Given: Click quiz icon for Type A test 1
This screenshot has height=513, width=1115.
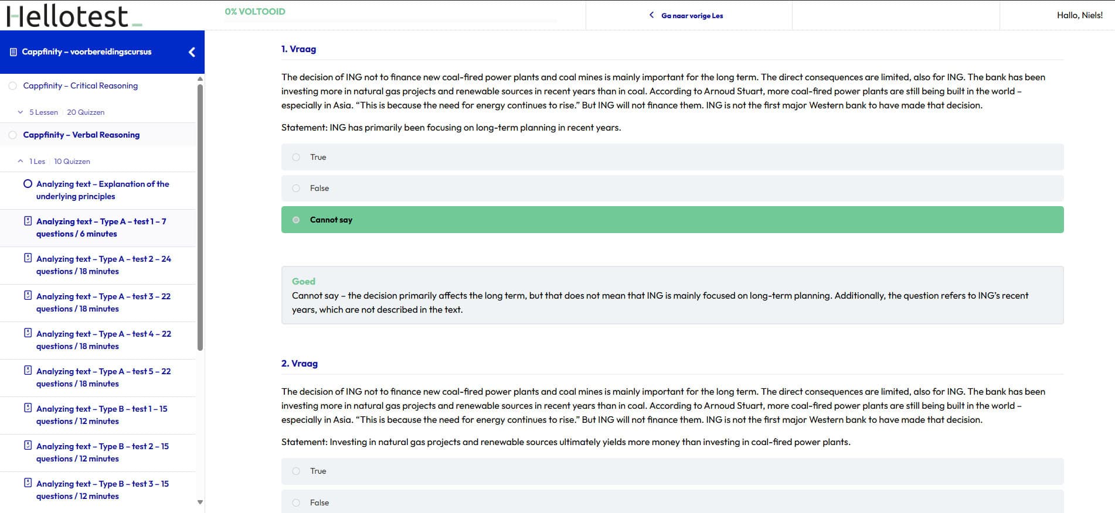Looking at the screenshot, I should pos(28,221).
